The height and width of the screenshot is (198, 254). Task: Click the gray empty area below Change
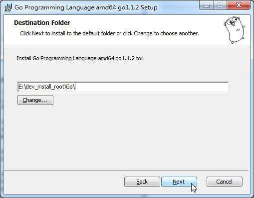pos(126,138)
